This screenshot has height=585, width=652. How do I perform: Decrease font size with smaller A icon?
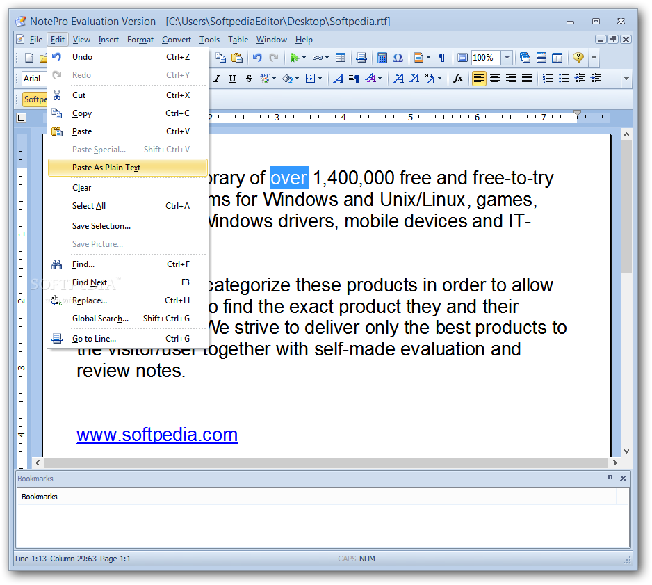coord(414,79)
